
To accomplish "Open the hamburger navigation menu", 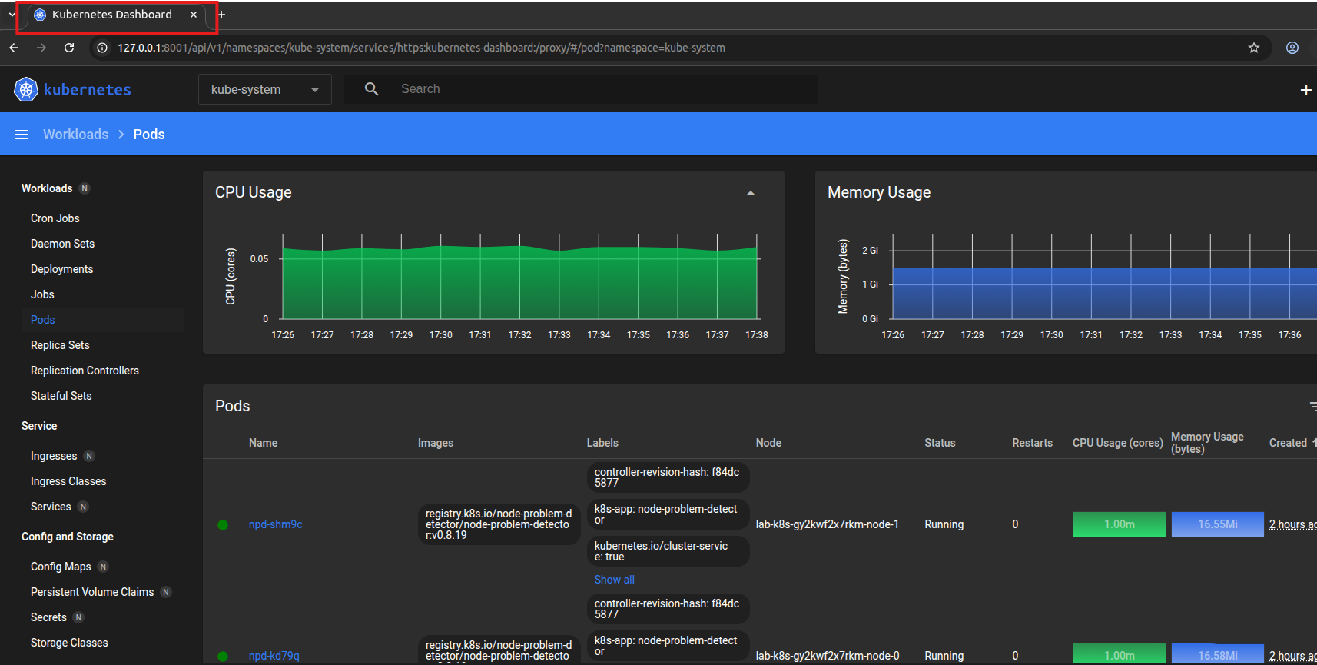I will 22,135.
